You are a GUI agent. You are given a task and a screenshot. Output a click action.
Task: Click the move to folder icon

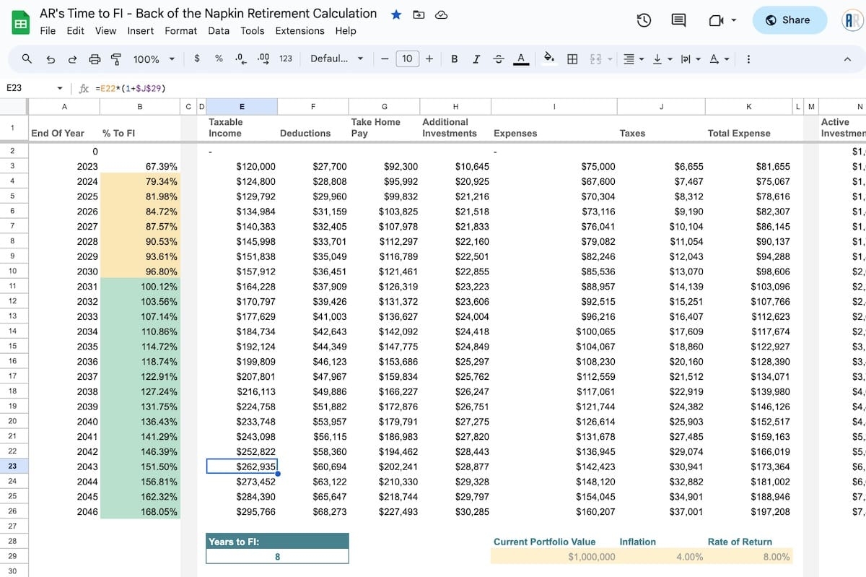tap(419, 14)
